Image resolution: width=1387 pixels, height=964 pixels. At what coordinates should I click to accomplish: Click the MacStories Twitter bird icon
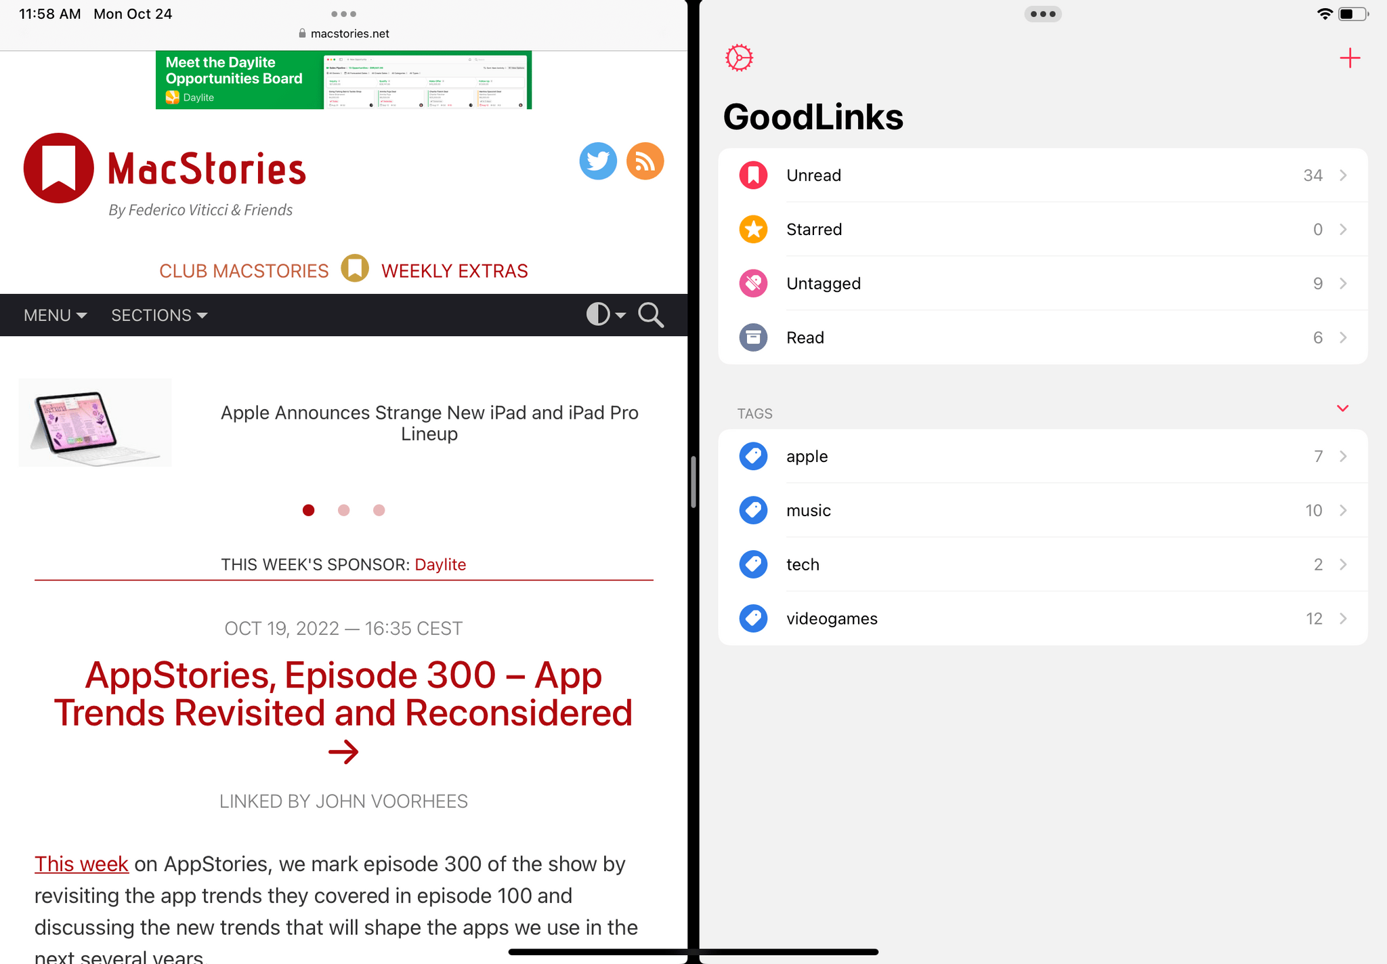(x=597, y=161)
